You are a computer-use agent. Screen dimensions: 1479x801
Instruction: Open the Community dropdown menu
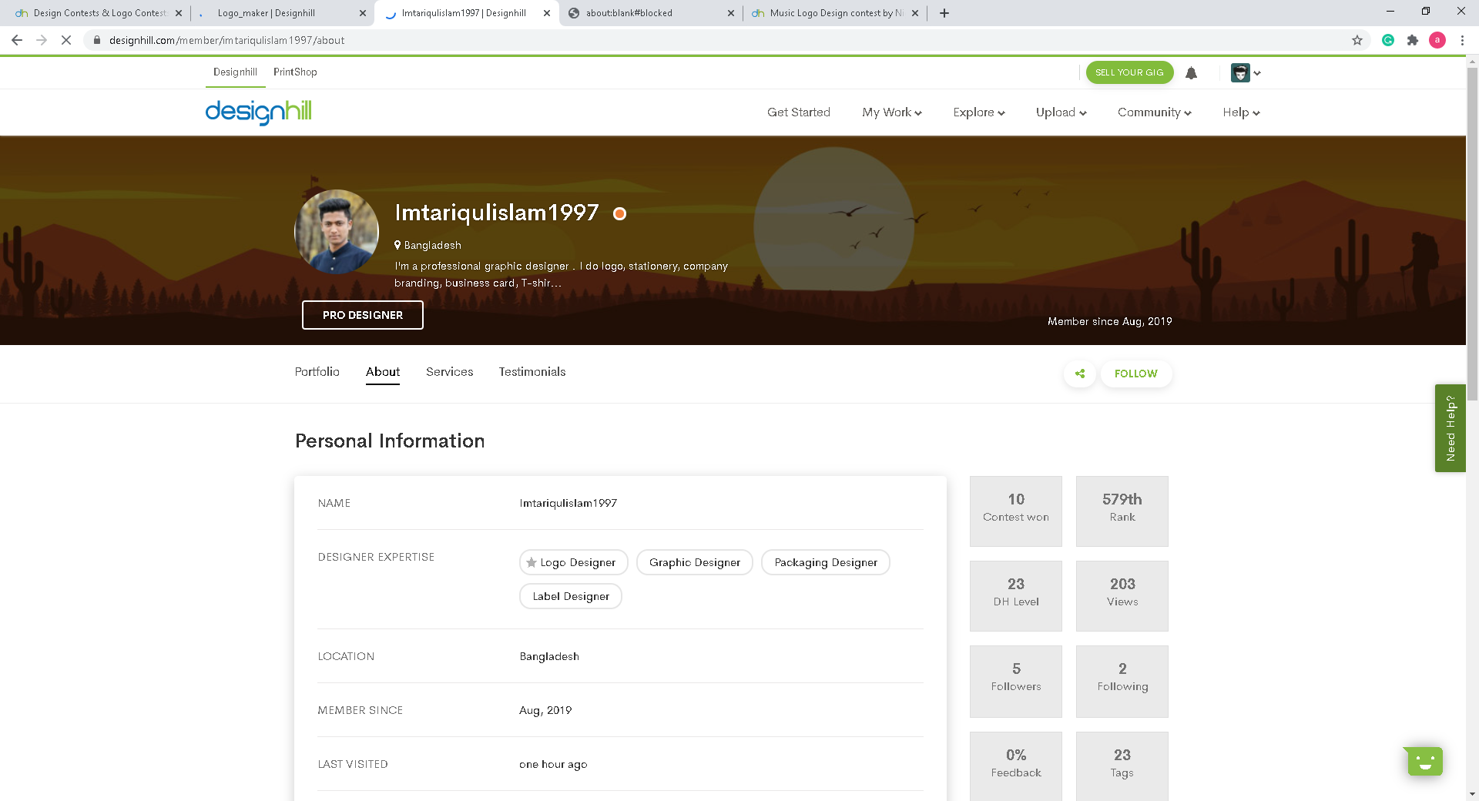(1154, 112)
